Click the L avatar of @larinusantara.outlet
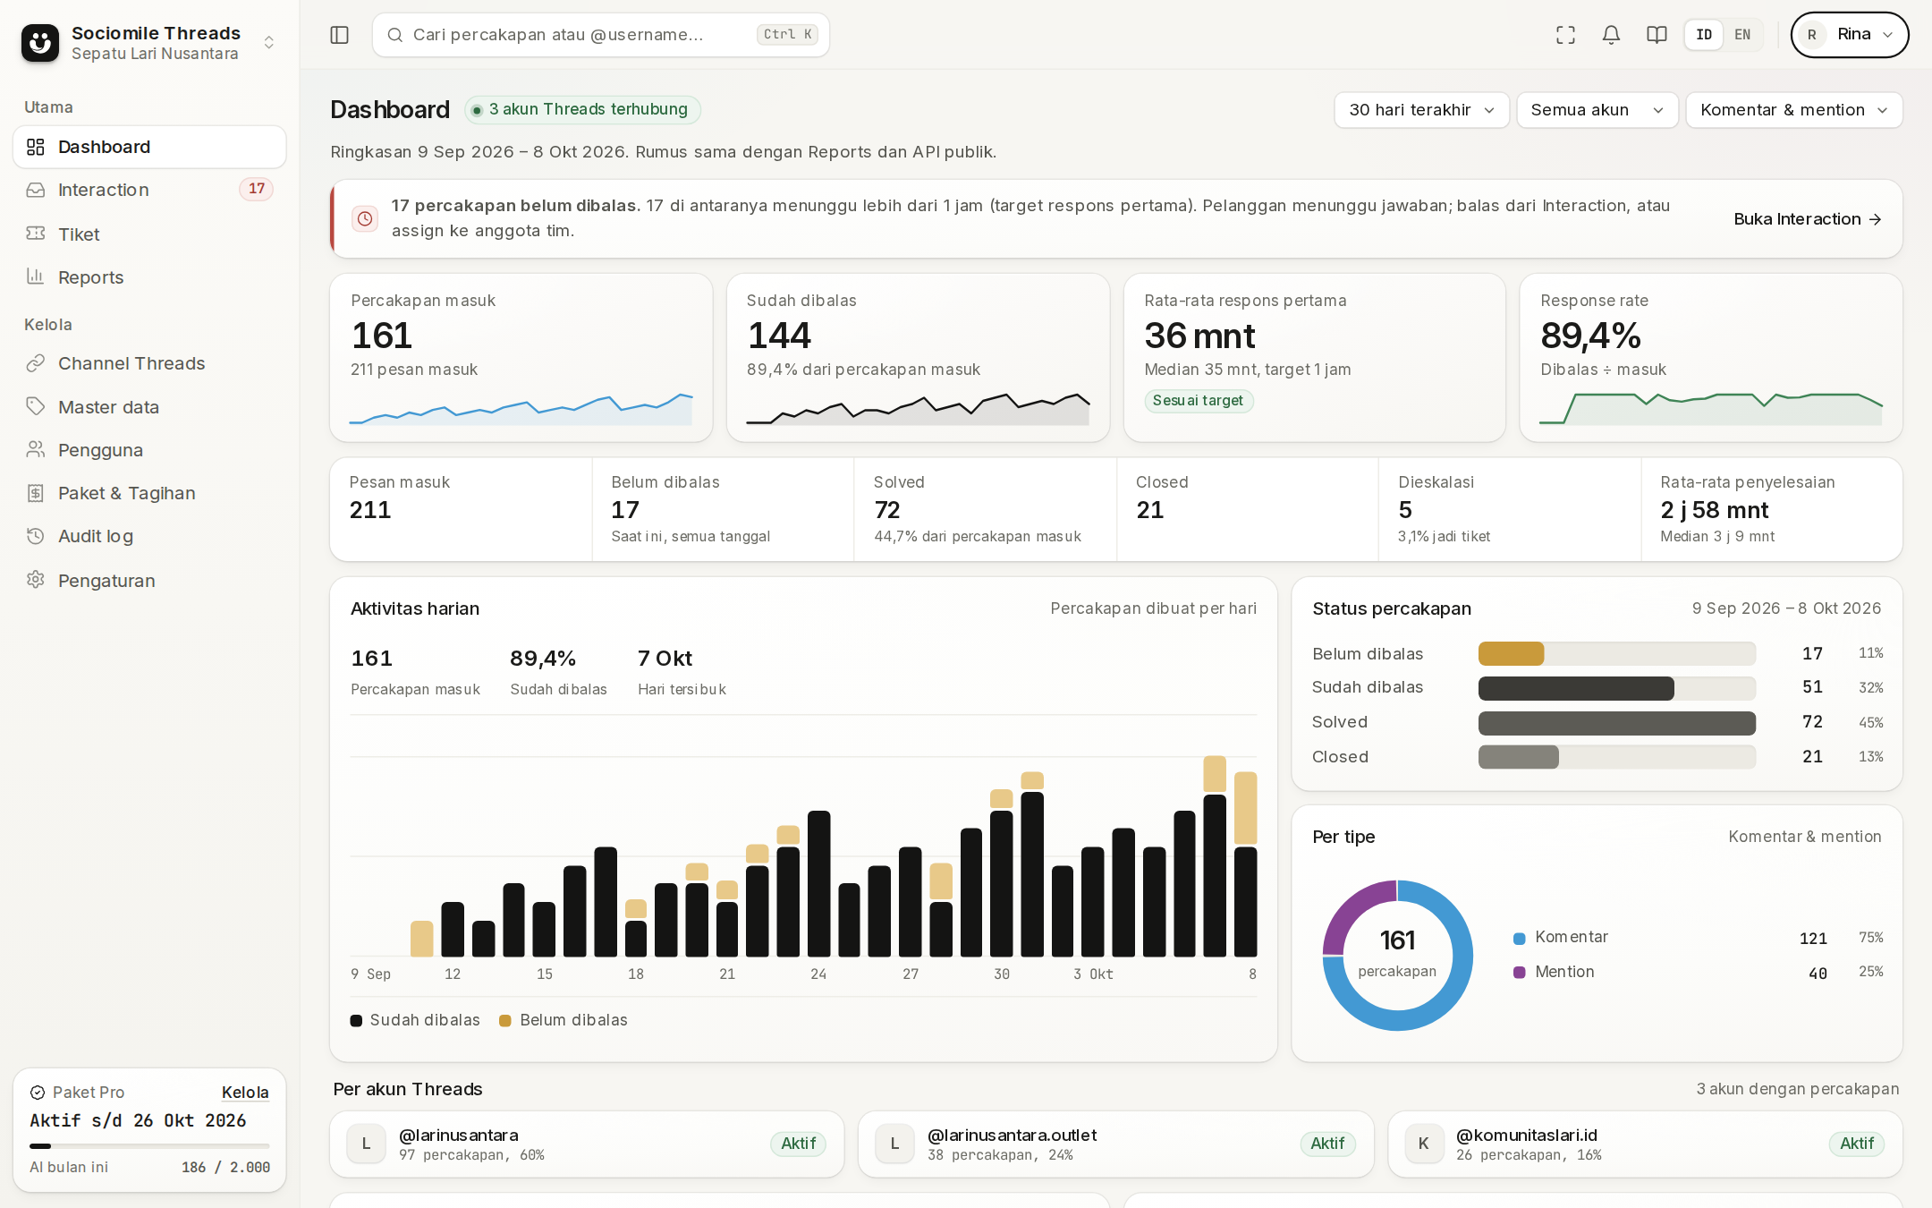Screen dimensions: 1932x1208 (x=894, y=1144)
